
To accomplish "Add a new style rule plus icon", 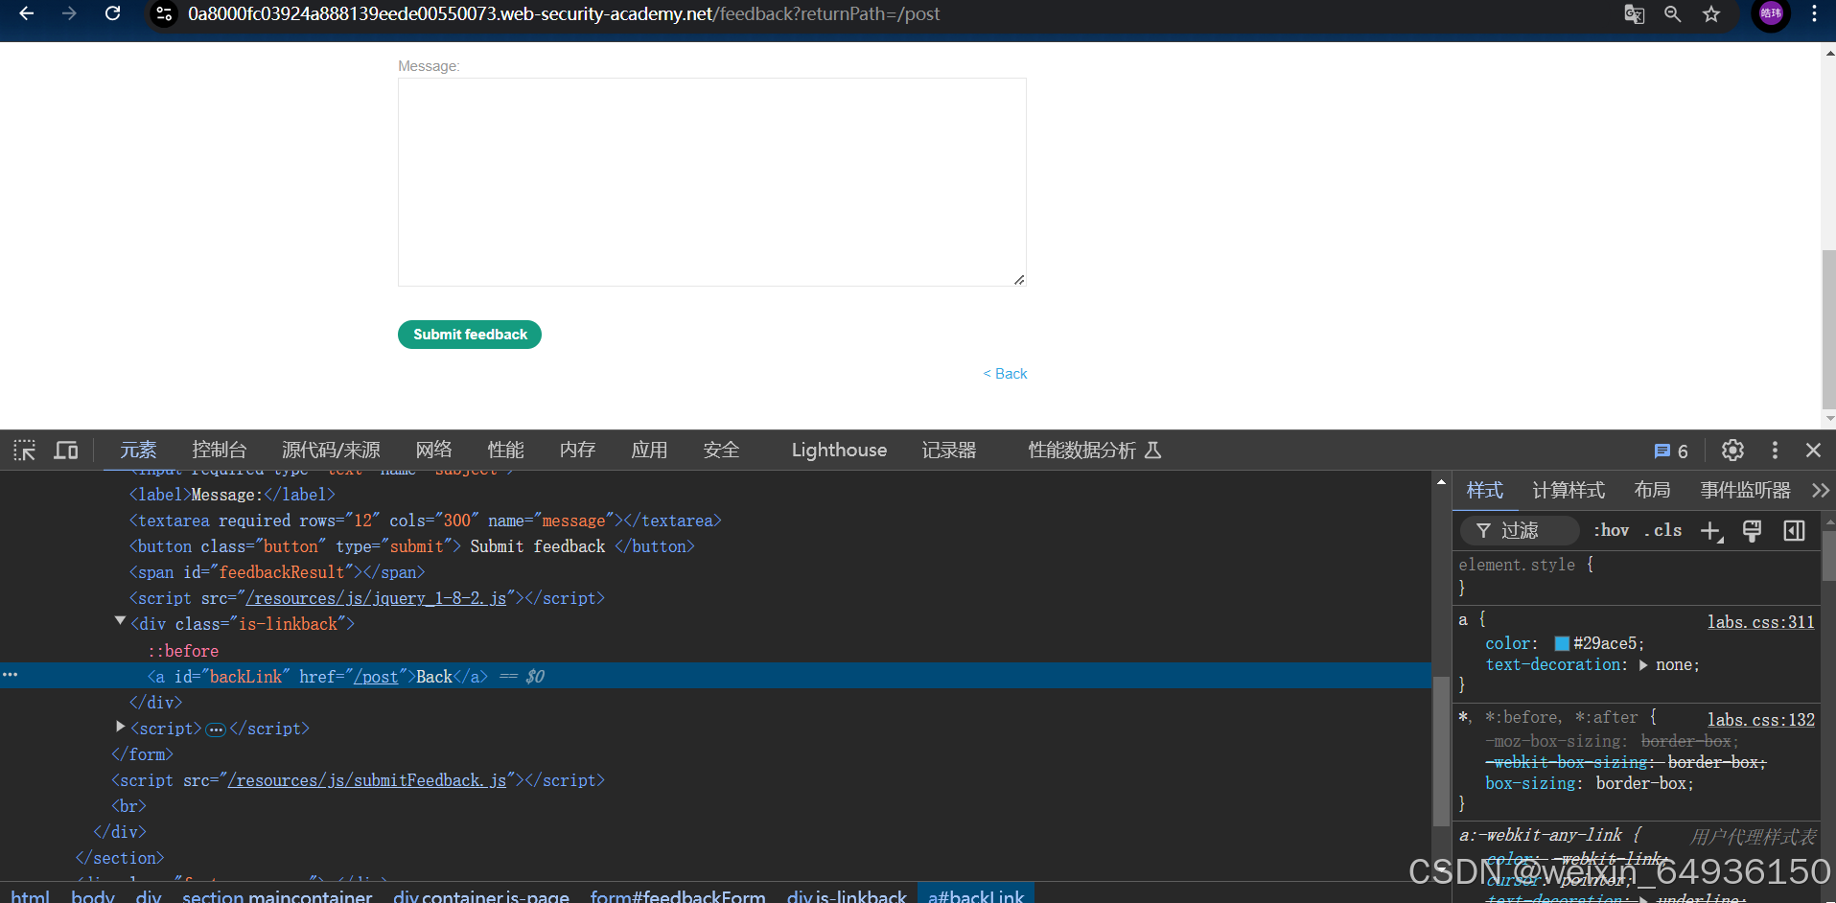I will tap(1711, 531).
